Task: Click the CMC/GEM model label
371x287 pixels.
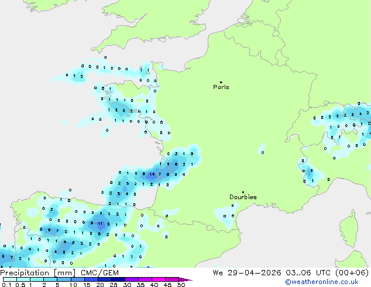Action: [x=99, y=273]
